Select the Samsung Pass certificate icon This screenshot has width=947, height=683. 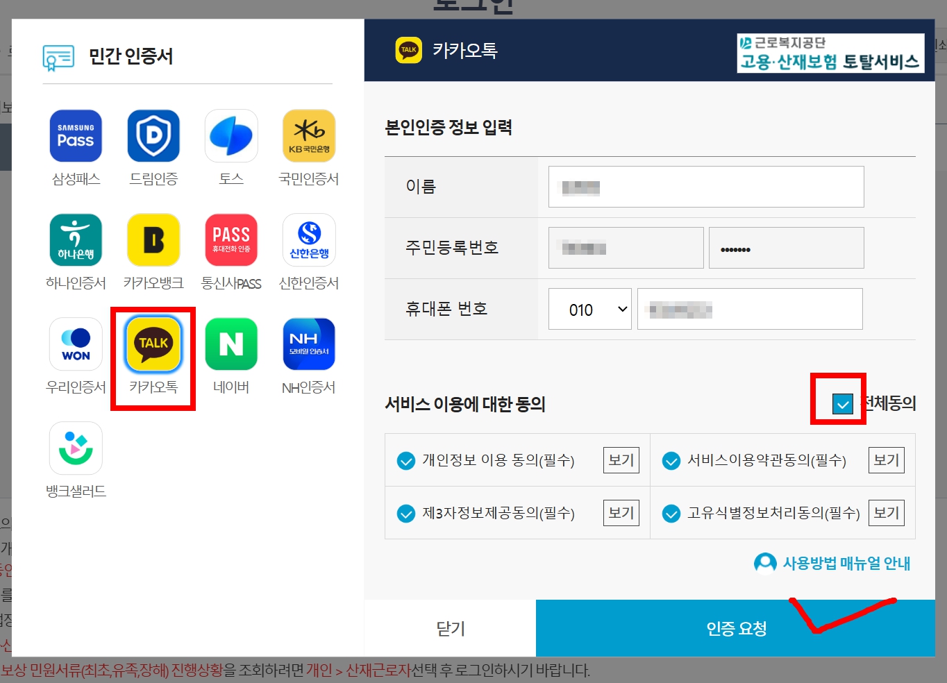coord(76,136)
